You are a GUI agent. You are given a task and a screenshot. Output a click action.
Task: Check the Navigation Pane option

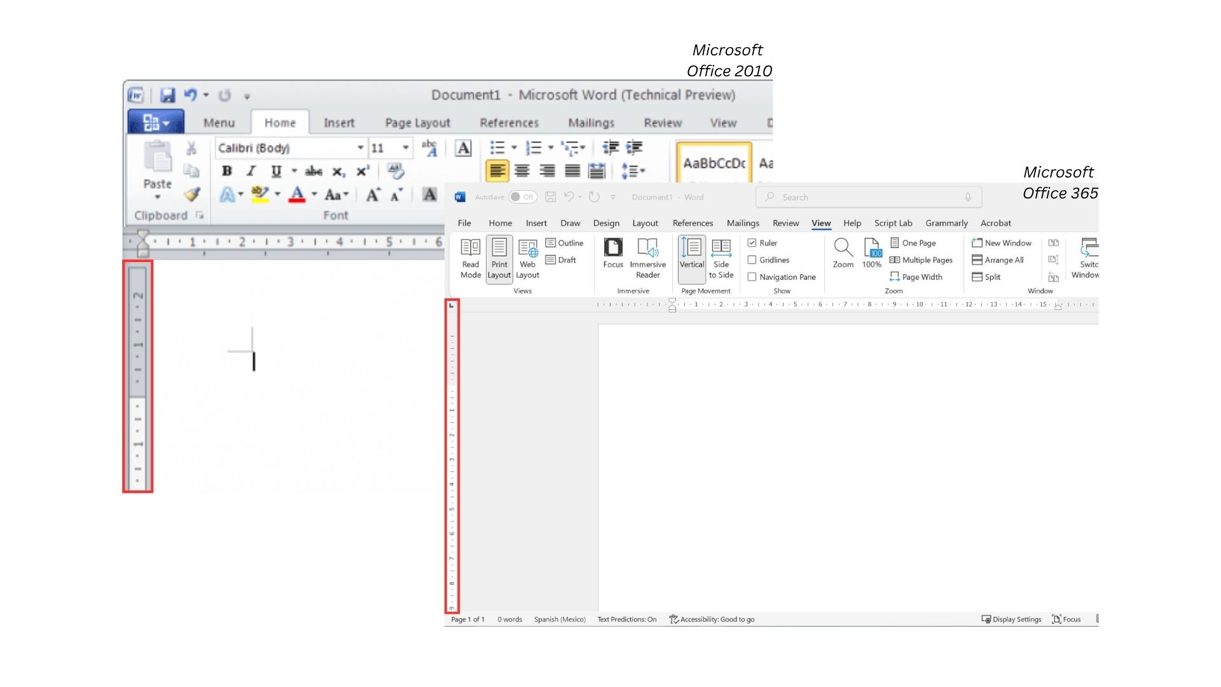tap(752, 277)
